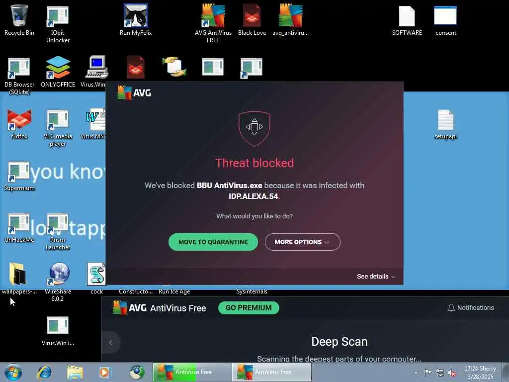Open the Action Center flag tray icon

tap(428, 373)
